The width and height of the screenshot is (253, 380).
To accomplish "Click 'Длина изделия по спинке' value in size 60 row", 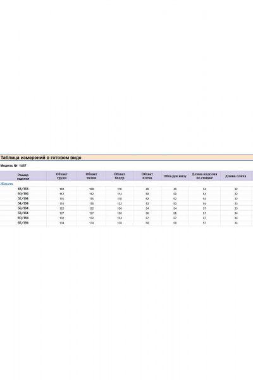I will pyautogui.click(x=204, y=218).
